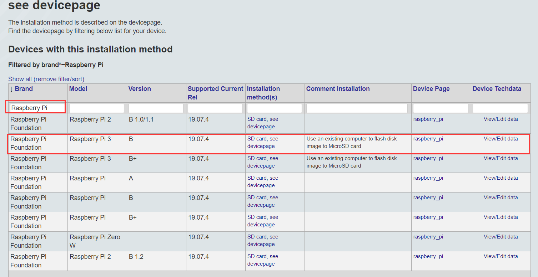Click the Version filter input field
Image resolution: width=538 pixels, height=277 pixels.
156,108
